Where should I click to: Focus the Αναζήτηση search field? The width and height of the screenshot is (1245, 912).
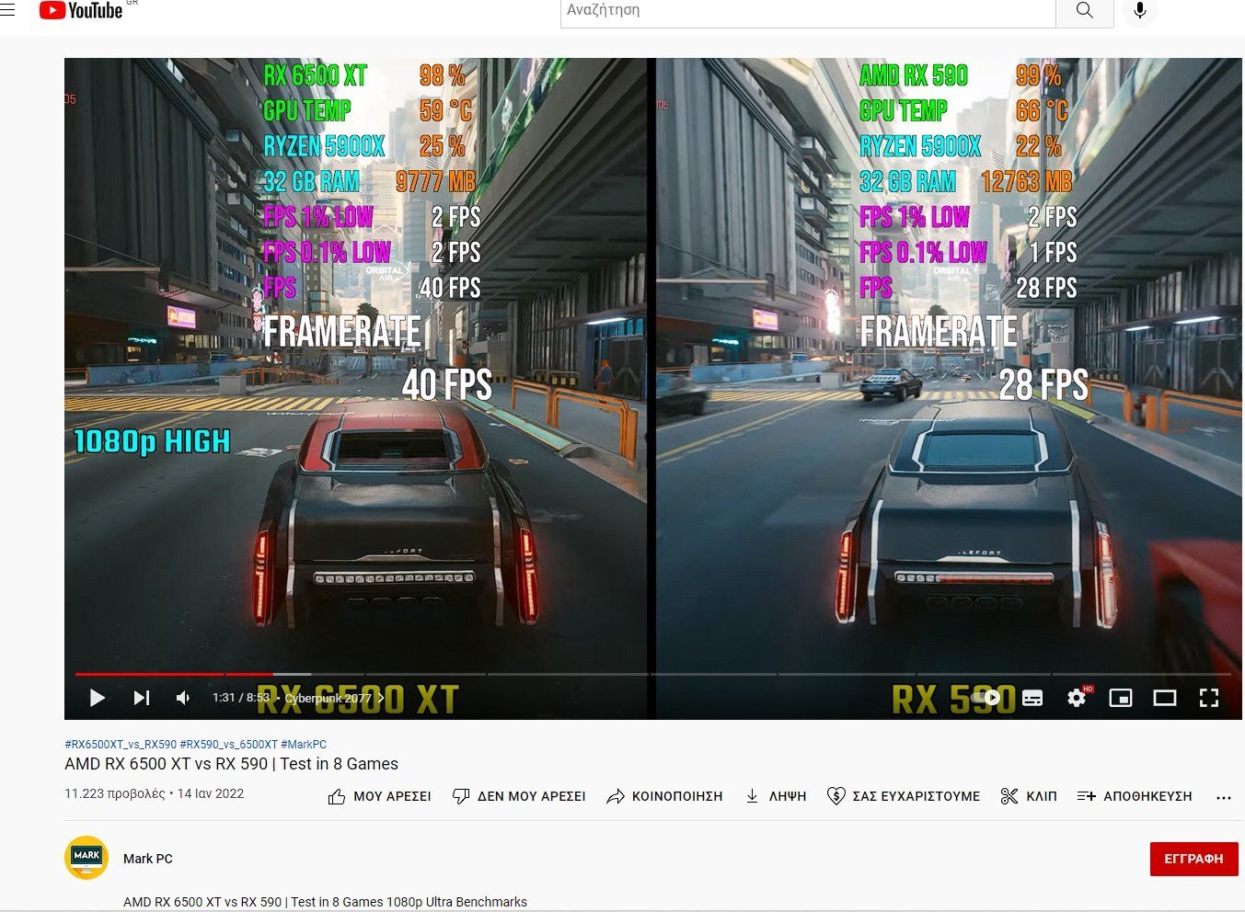pos(807,11)
